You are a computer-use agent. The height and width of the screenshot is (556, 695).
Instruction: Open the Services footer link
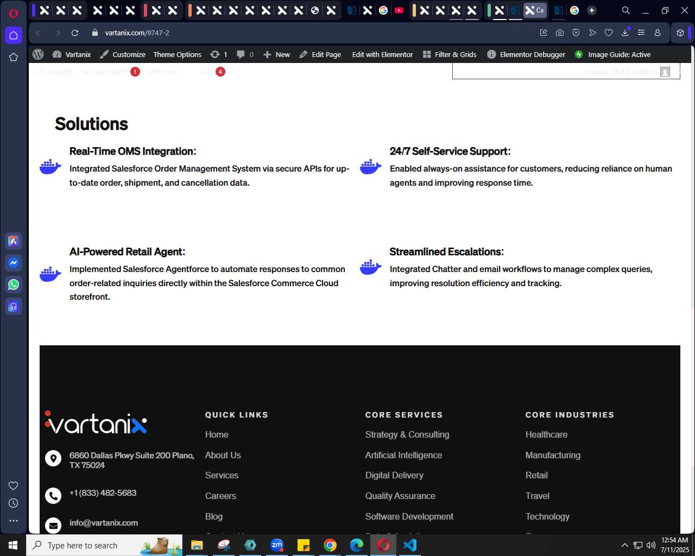point(222,475)
